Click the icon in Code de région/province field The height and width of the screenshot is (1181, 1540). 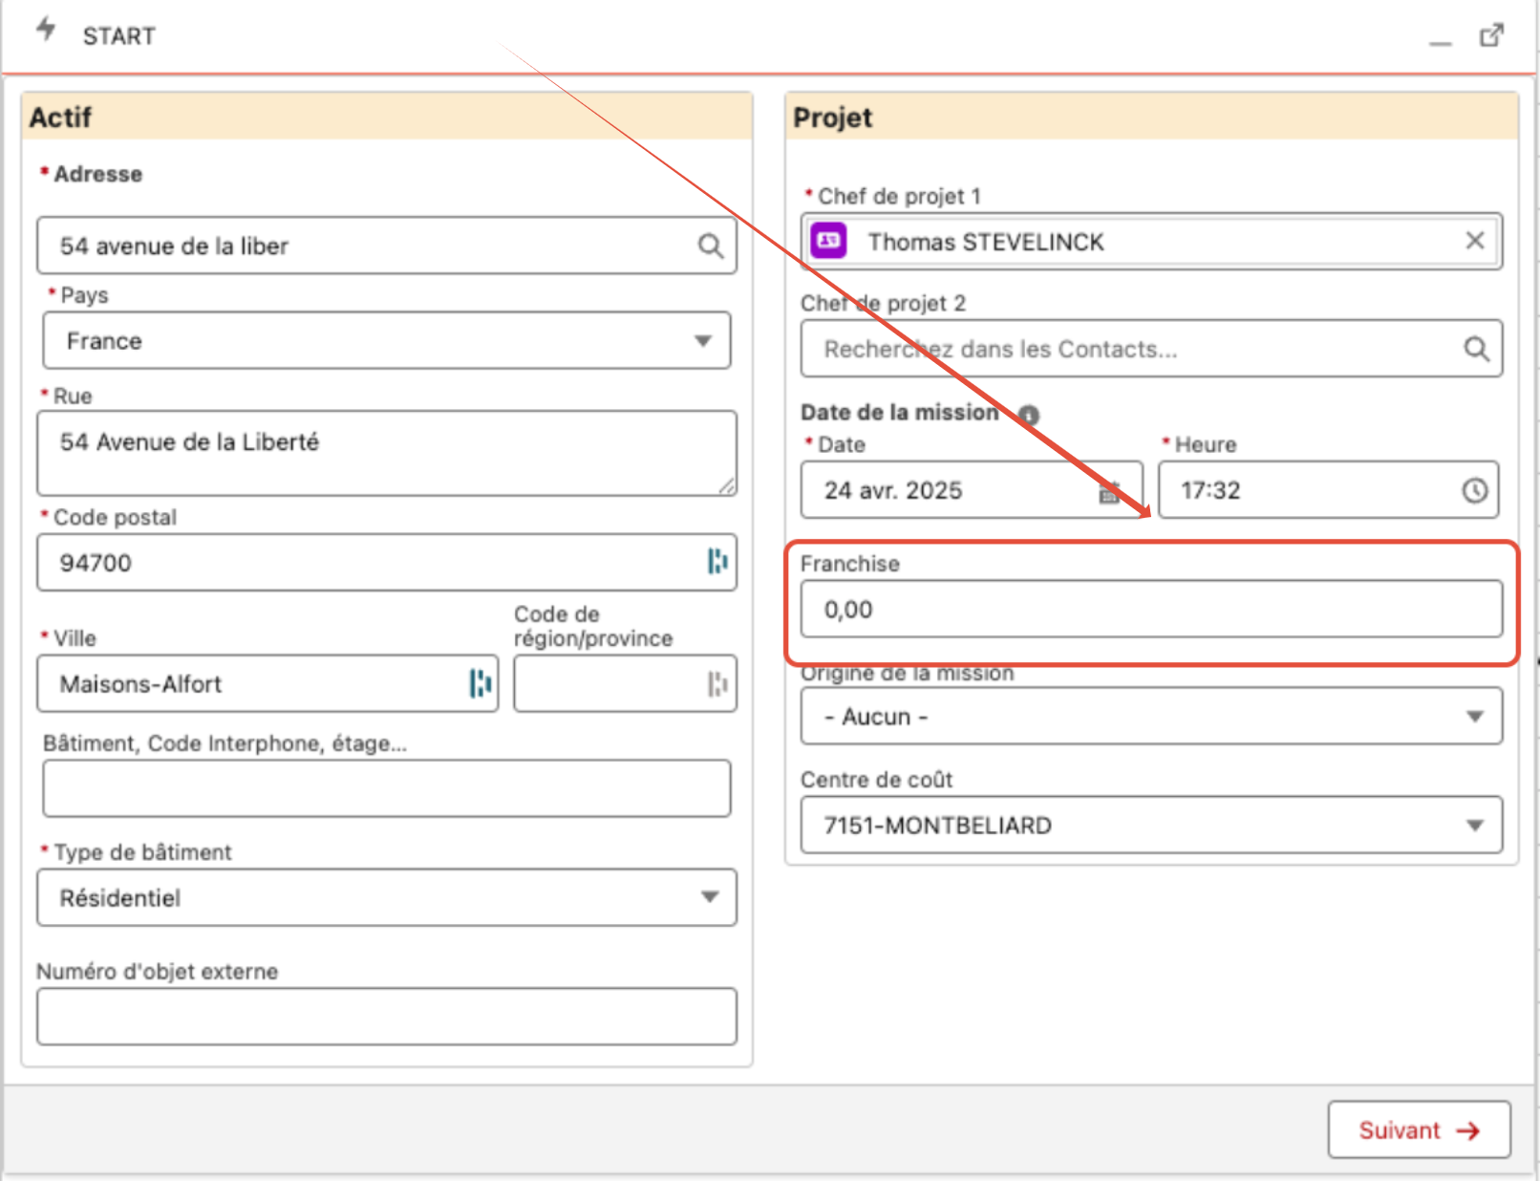717,683
